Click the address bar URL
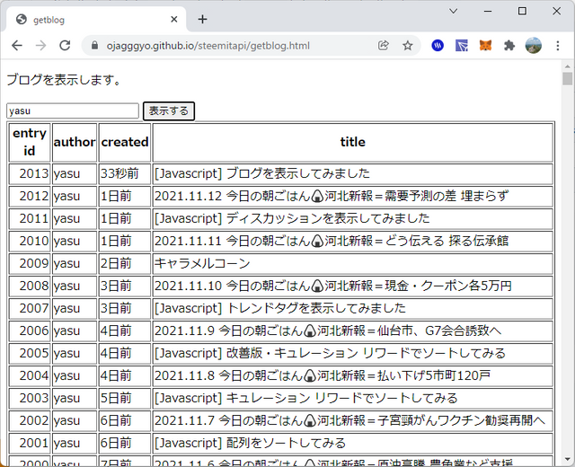 [x=208, y=46]
